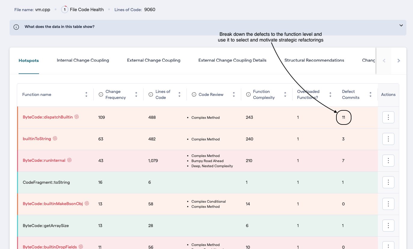The height and width of the screenshot is (249, 413).
Task: Click the File Code Health score gauge
Action: pyautogui.click(x=64, y=9)
